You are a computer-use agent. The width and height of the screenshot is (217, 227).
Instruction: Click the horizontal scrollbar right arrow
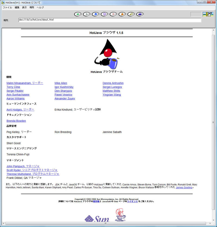210,223
